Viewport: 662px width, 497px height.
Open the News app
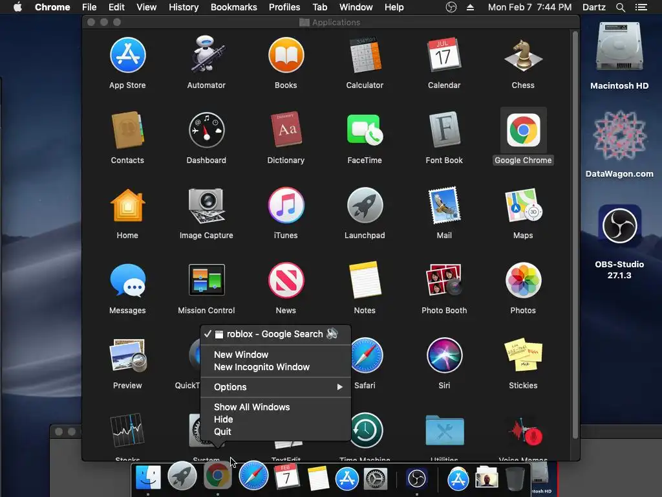[286, 280]
